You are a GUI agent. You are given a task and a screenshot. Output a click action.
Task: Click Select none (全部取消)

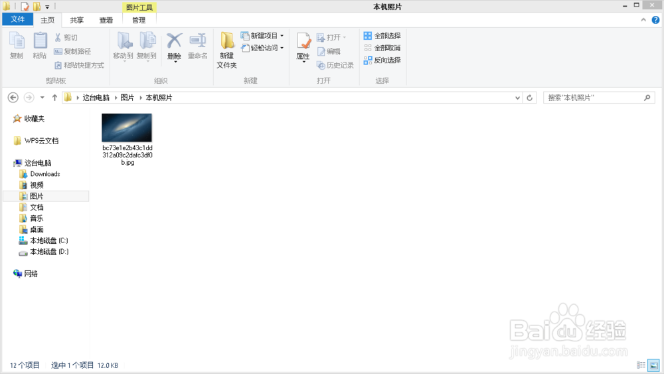pos(382,48)
